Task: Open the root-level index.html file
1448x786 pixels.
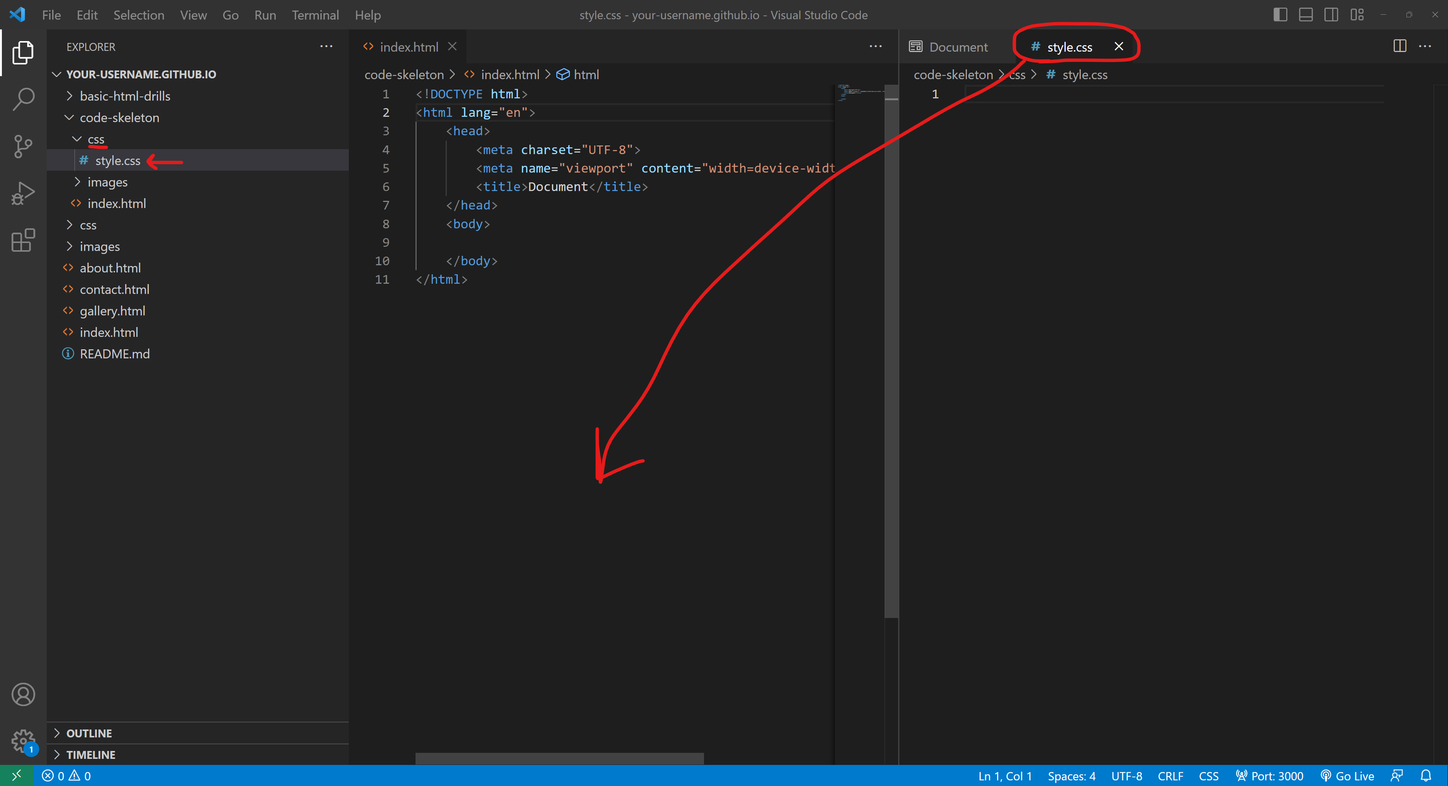Action: point(197,332)
